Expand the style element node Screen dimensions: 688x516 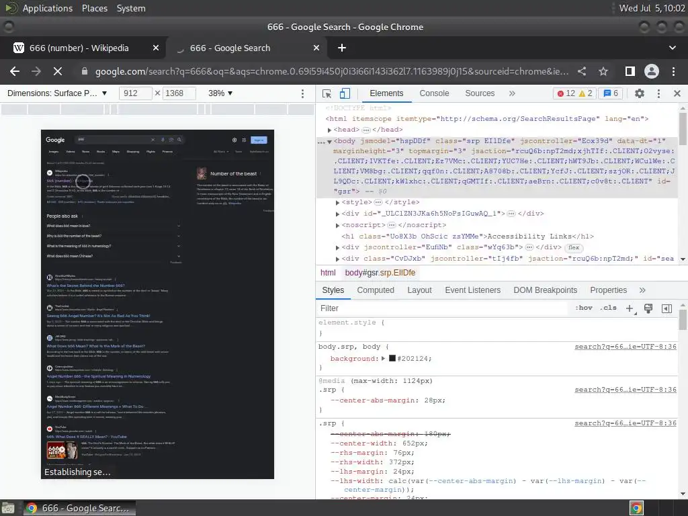click(337, 202)
